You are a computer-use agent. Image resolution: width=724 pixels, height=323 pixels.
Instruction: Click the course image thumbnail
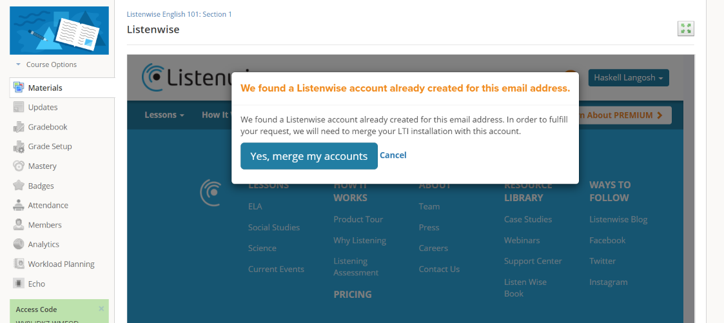click(x=59, y=30)
